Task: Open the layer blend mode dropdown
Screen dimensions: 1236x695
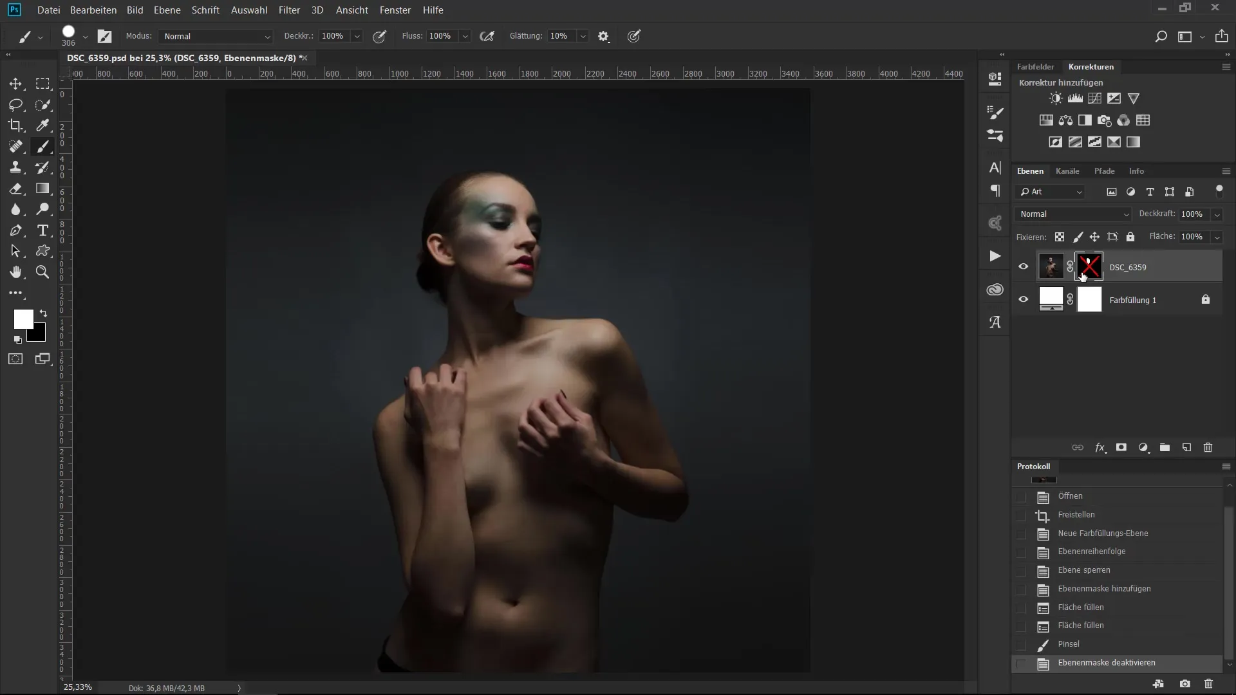Action: pos(1074,214)
